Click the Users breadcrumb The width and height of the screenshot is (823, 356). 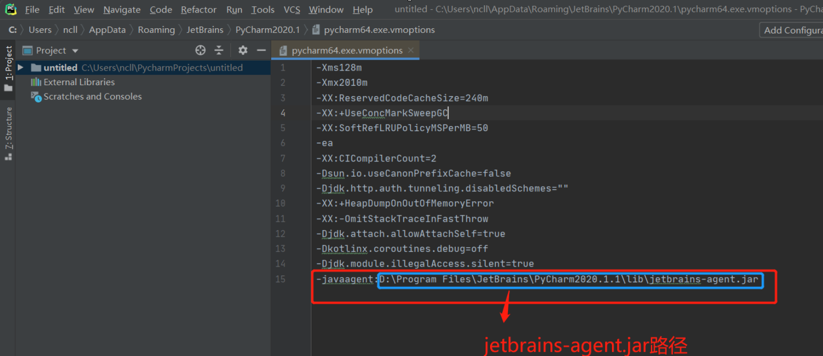pos(40,30)
